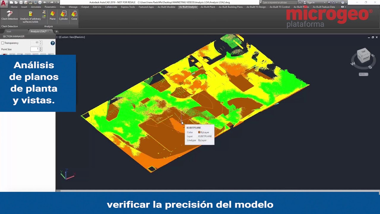The height and width of the screenshot is (214, 380).
Task: Click the Undo arrow icon
Action: 45,2
